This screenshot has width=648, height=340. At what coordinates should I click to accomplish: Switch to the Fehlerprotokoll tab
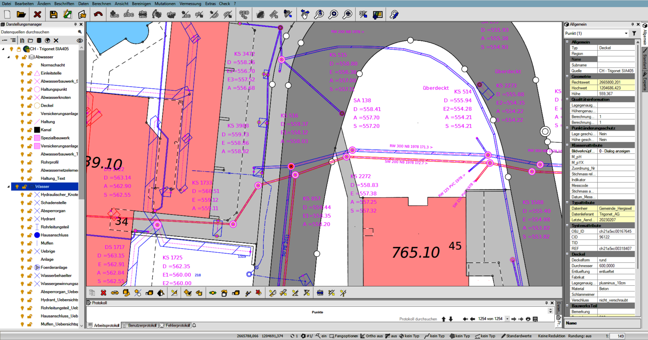177,325
